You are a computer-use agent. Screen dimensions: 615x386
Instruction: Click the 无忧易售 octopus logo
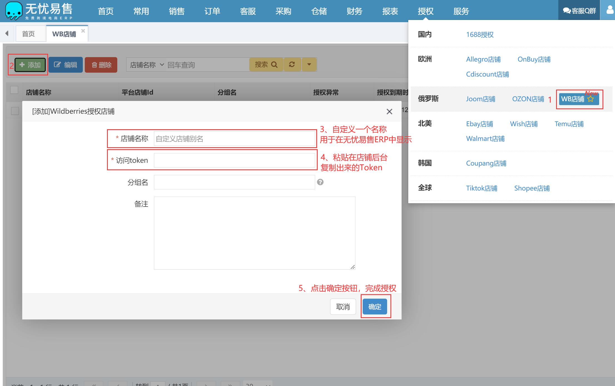14,11
